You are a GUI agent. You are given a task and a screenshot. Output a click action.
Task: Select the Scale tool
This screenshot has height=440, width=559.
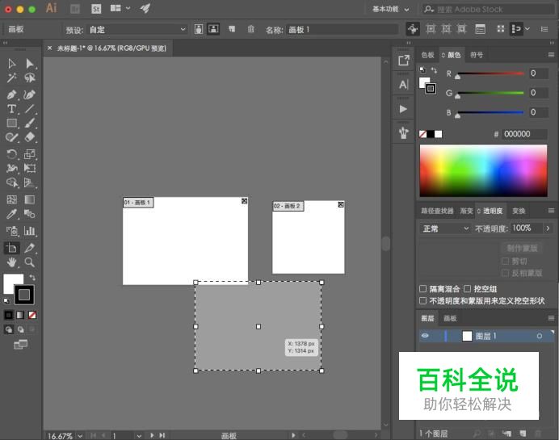(30, 154)
